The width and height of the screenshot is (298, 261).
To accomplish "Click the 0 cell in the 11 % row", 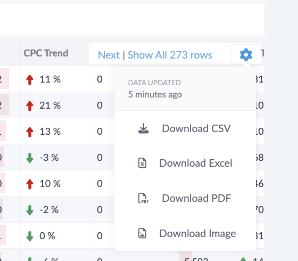I will pos(100,79).
